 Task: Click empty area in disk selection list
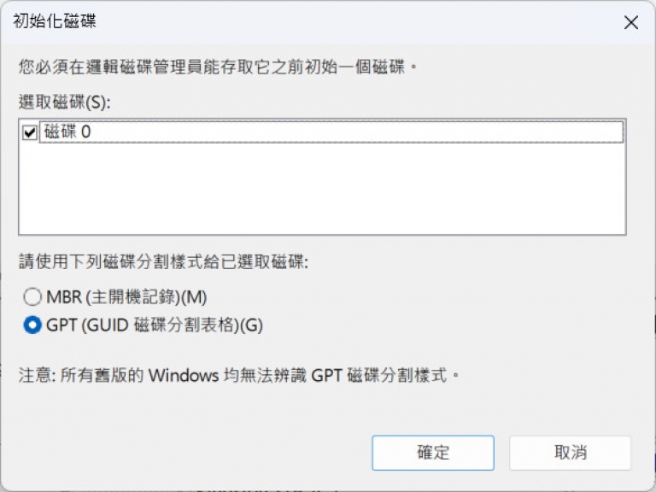(322, 188)
